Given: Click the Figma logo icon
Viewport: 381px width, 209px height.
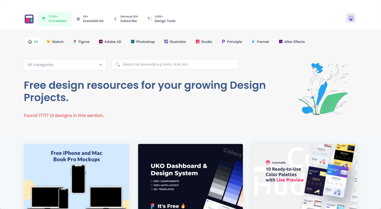Looking at the screenshot, I should 75,42.
